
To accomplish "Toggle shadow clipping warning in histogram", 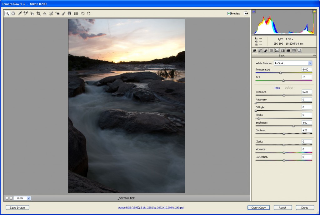I will tap(254, 12).
